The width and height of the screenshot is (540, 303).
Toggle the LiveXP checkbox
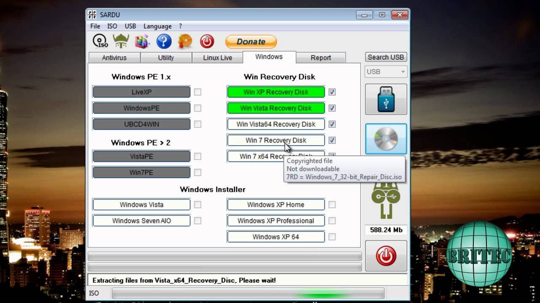tap(197, 92)
